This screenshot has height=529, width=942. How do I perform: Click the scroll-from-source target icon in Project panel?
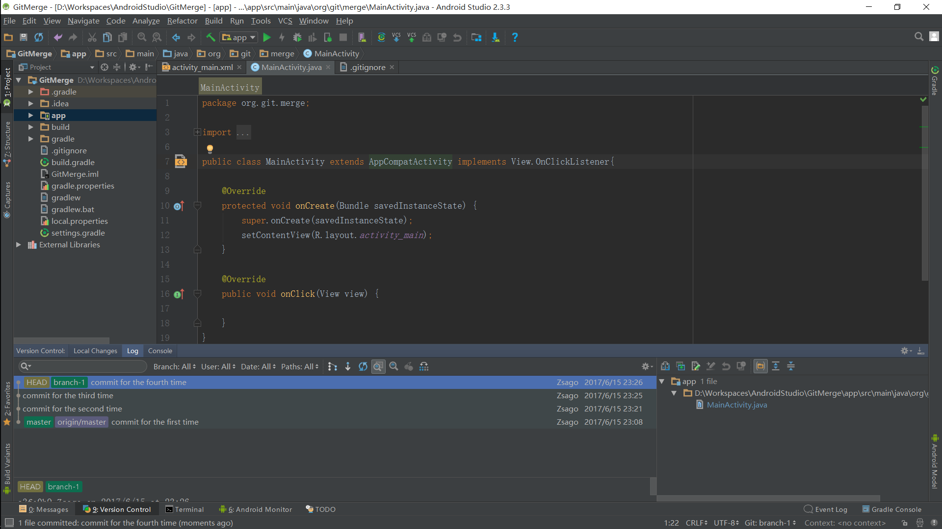[x=105, y=67]
